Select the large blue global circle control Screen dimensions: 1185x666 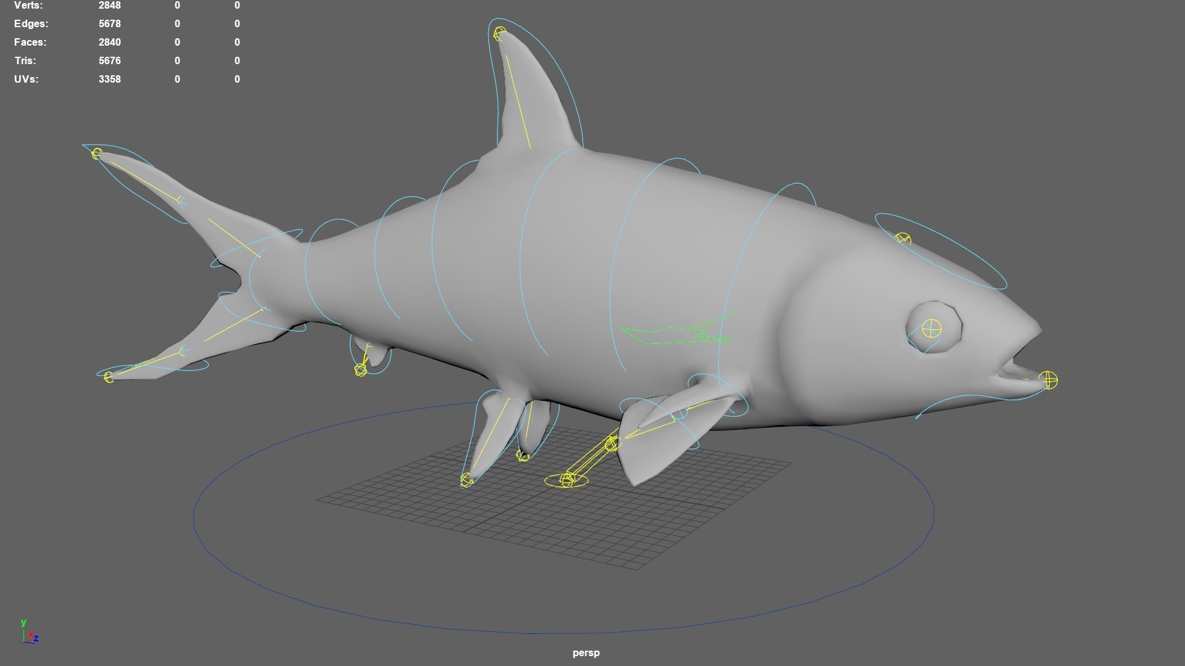click(x=563, y=517)
